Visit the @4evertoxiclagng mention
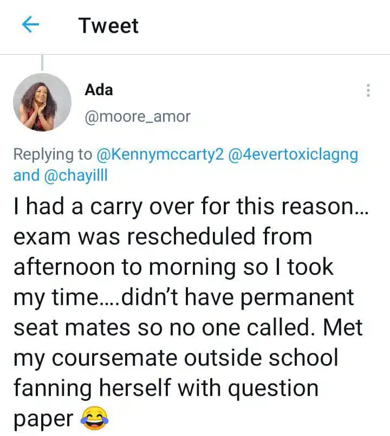 click(x=294, y=154)
